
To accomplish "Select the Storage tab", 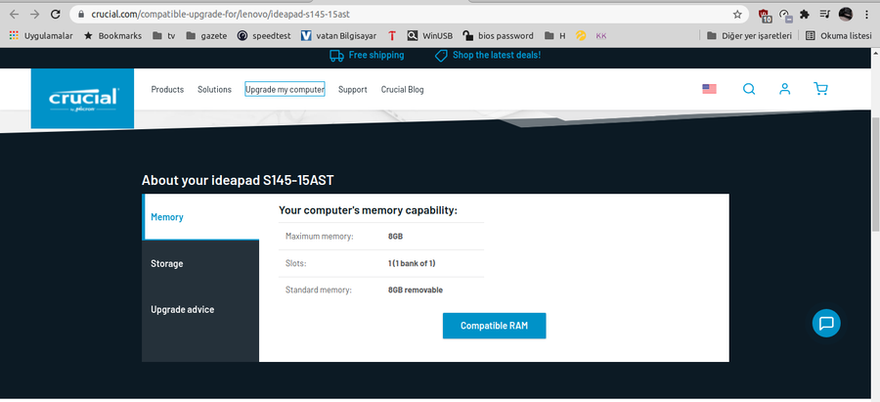I will tap(200, 263).
